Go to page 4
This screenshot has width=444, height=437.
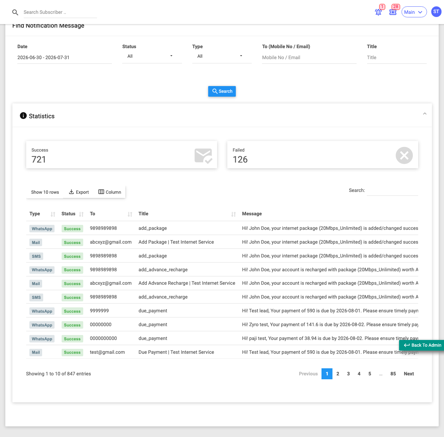point(359,374)
